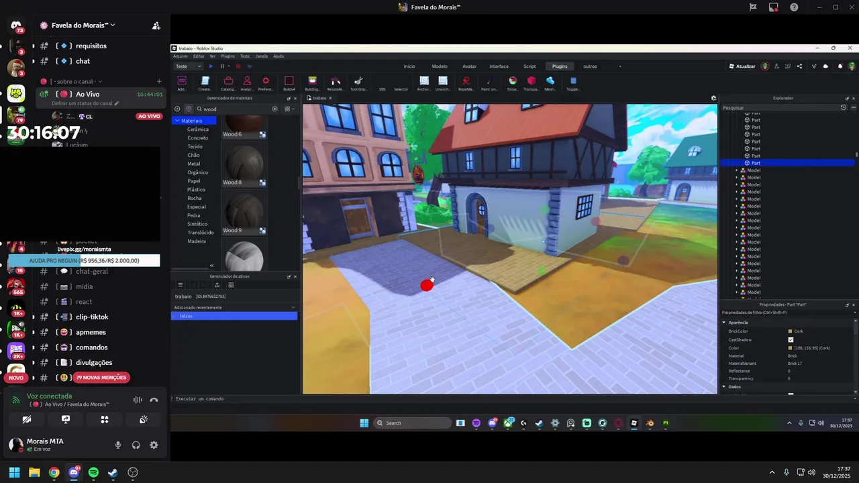Click the Anchor plugin icon

click(x=424, y=83)
